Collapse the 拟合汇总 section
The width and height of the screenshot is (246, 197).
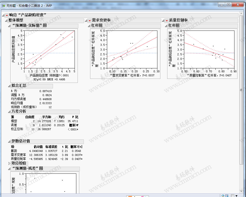point(9,86)
